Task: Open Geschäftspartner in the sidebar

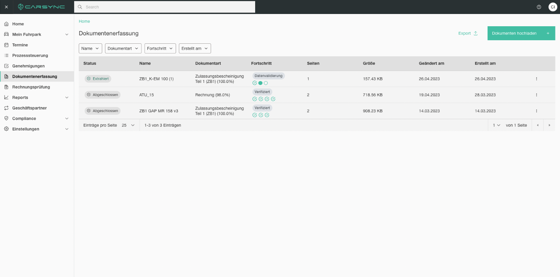Action: tap(37, 108)
